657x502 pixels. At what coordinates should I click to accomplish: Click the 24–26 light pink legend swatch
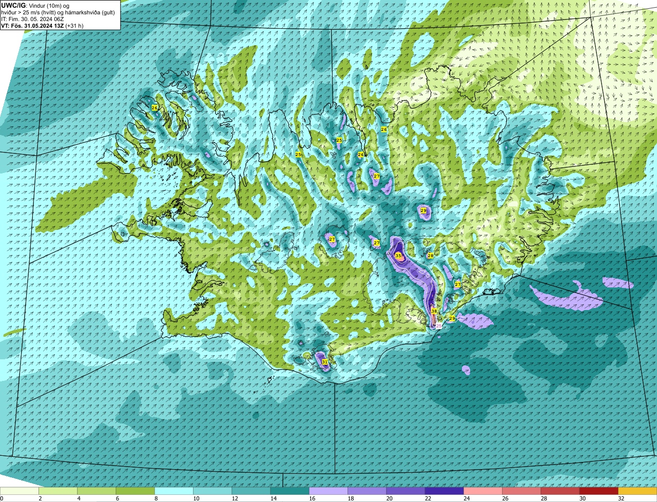pyautogui.click(x=483, y=491)
